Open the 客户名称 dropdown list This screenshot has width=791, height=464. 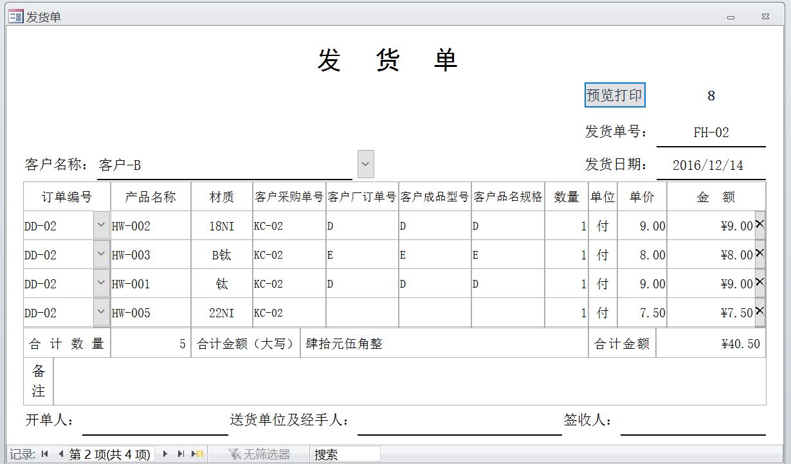coord(365,164)
